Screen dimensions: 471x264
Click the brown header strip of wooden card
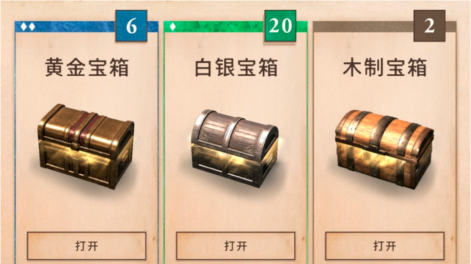click(363, 27)
